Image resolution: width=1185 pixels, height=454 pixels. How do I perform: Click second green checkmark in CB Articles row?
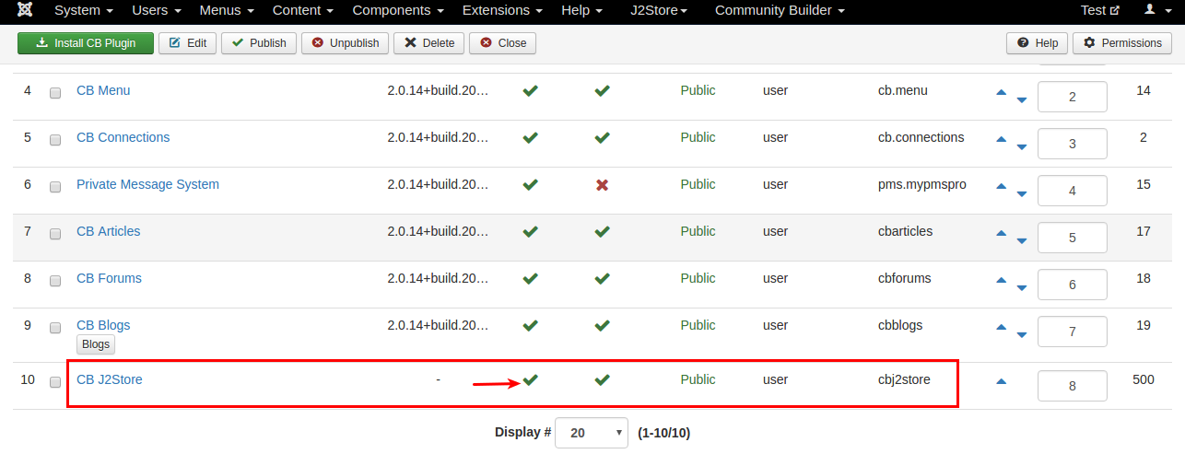tap(602, 231)
